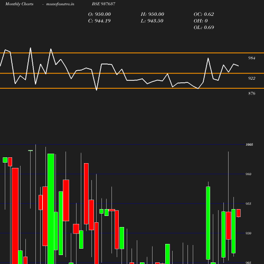Select the open value 'O: 950.00'

(x=99, y=14)
